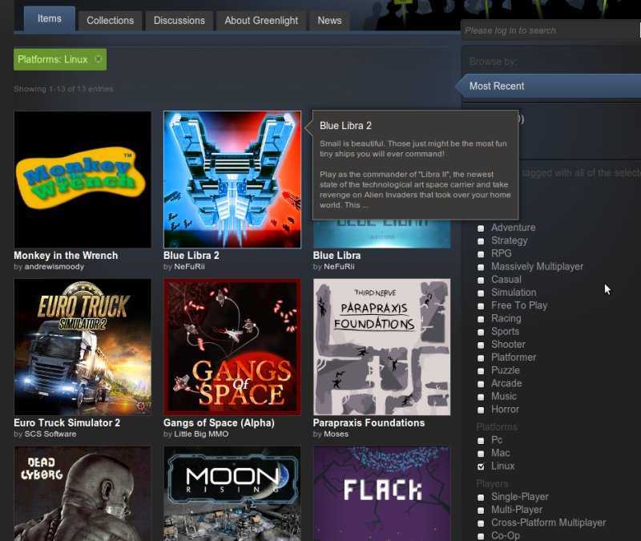Enable the Mac platform checkbox
This screenshot has height=541, width=641.
click(481, 454)
